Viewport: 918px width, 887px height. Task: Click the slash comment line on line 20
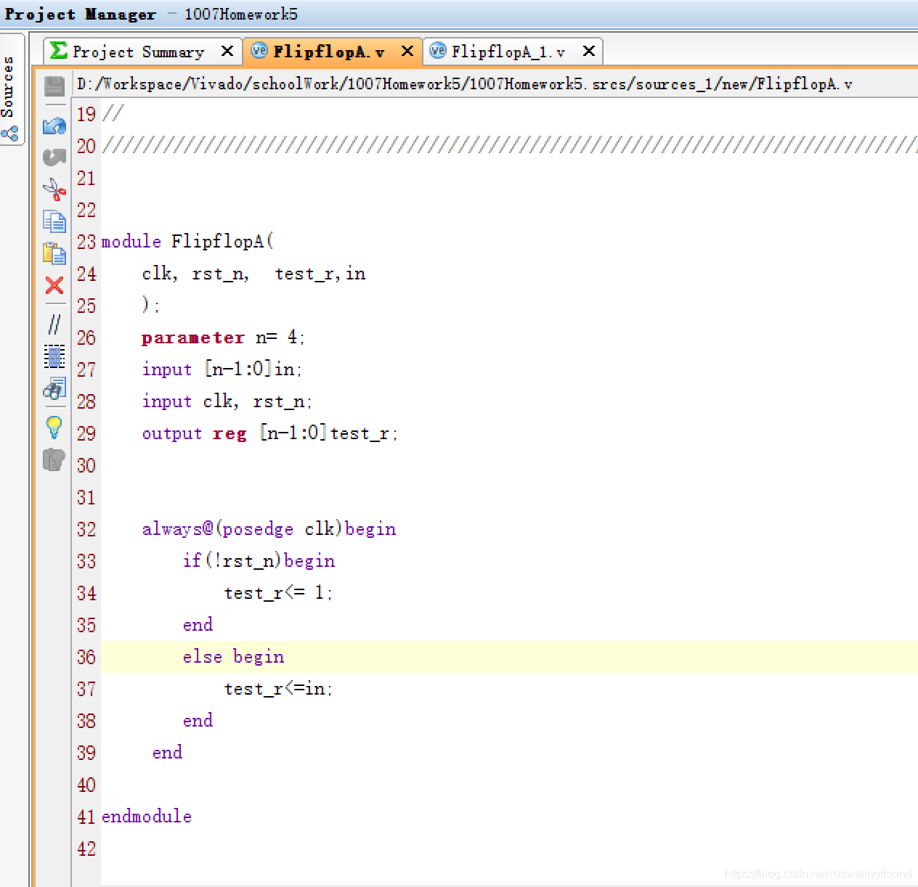(510, 145)
